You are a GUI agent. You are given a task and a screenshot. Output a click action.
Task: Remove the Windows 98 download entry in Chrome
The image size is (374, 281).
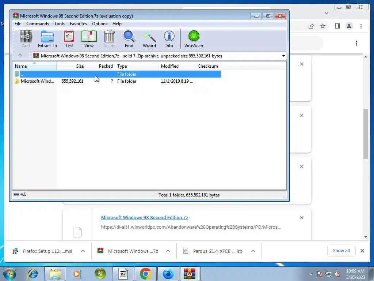pyautogui.click(x=301, y=218)
